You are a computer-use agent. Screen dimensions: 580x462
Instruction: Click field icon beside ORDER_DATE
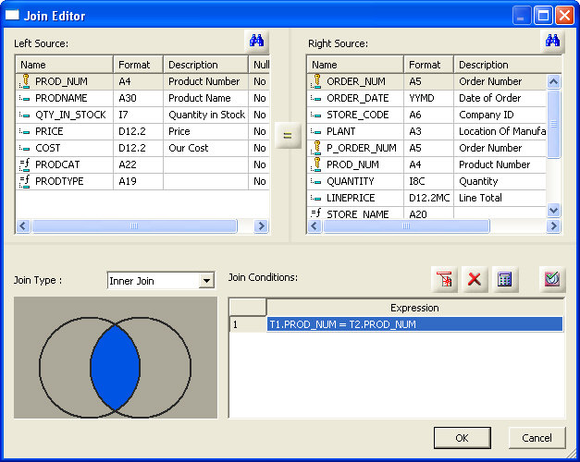pyautogui.click(x=316, y=98)
